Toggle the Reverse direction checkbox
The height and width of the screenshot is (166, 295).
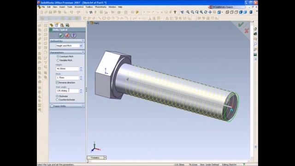[x=57, y=83]
